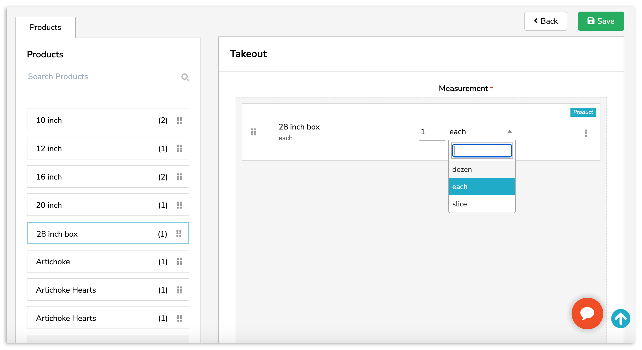Click the Save button to save changes
This screenshot has height=350, width=642.
click(601, 21)
